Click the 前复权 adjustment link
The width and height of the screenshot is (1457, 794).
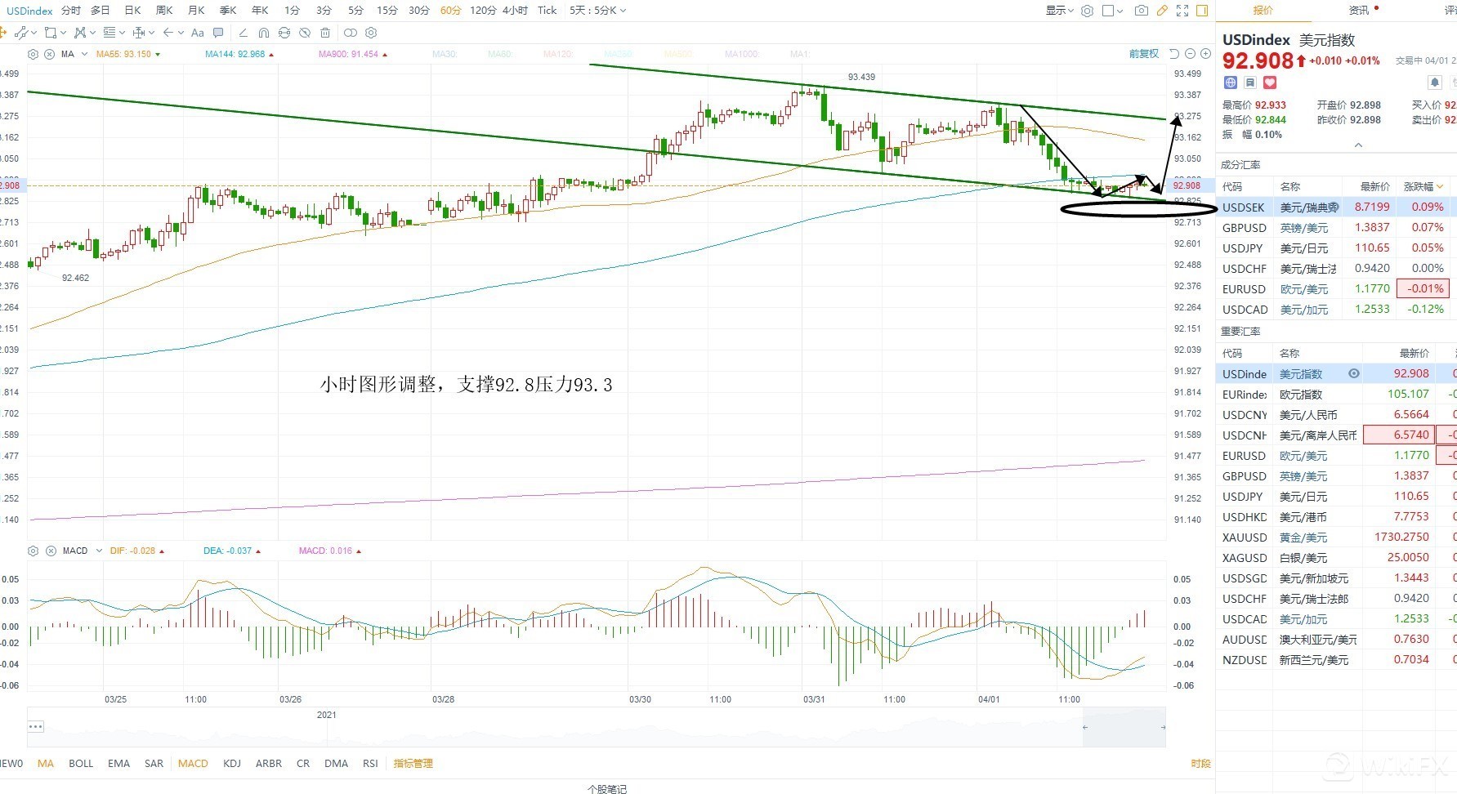[x=1143, y=54]
